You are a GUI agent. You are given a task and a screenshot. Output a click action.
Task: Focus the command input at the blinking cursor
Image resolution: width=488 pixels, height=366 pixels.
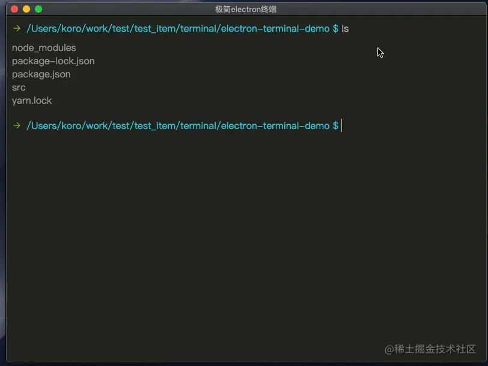[343, 125]
